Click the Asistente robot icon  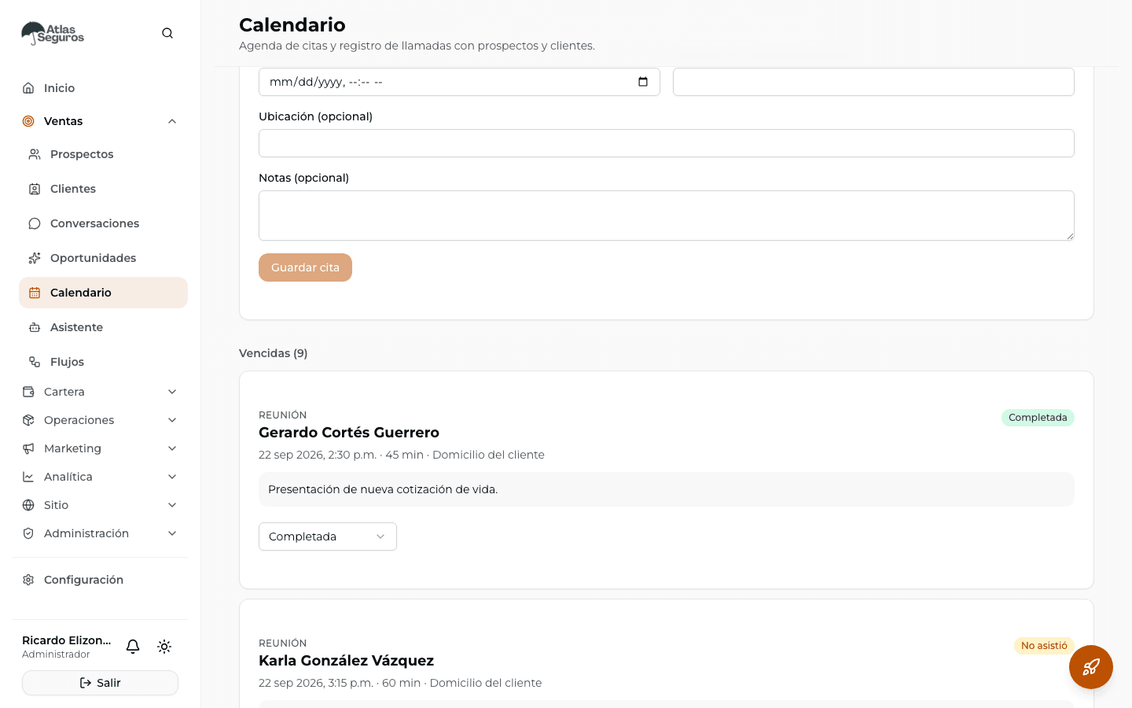35,327
